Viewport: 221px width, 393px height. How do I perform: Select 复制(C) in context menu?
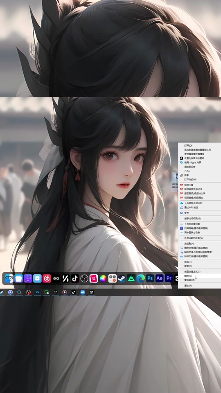tap(199, 266)
